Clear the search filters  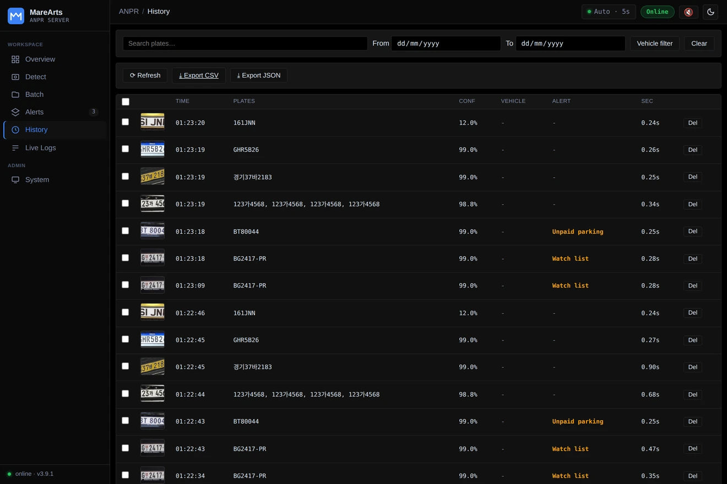coord(699,43)
